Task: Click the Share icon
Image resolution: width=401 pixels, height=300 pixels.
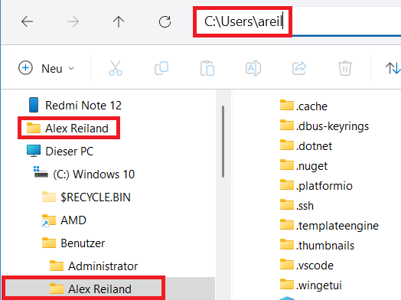Action: coord(299,68)
